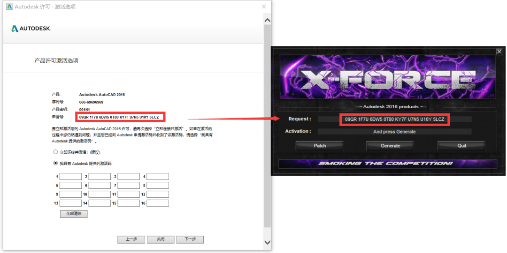The width and height of the screenshot is (507, 253).
Task: Click activation code field 15
Action: [129, 203]
